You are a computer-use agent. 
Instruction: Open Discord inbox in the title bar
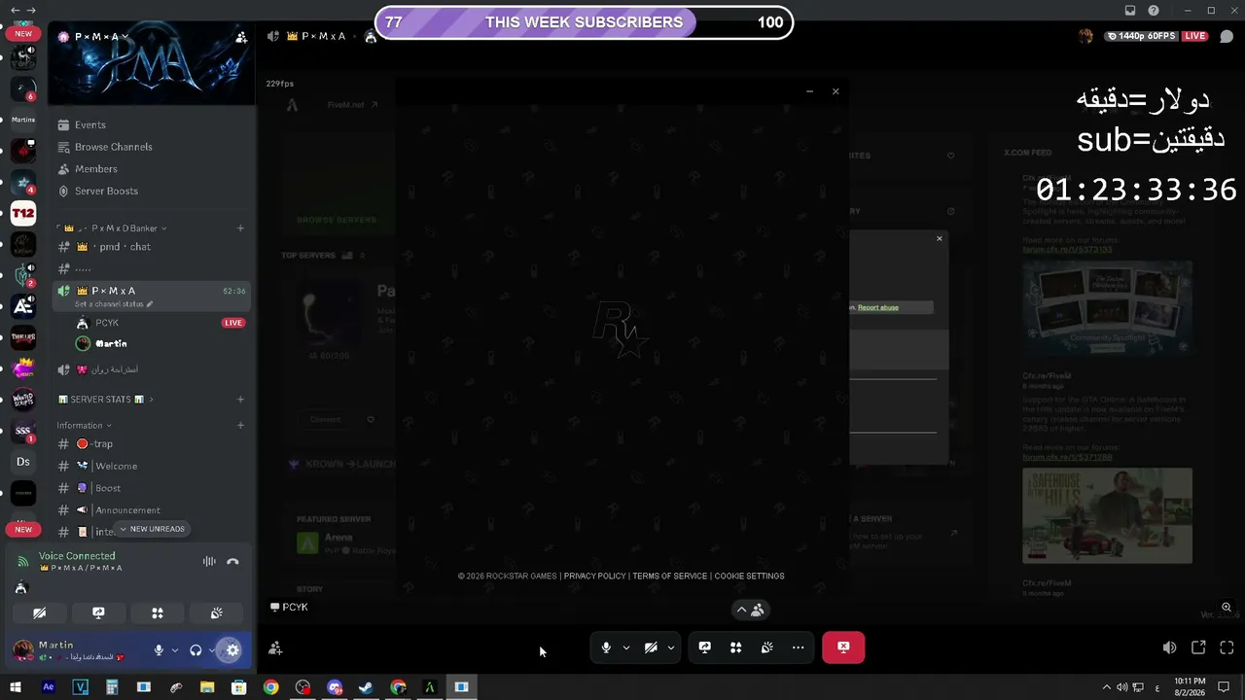coord(1130,11)
